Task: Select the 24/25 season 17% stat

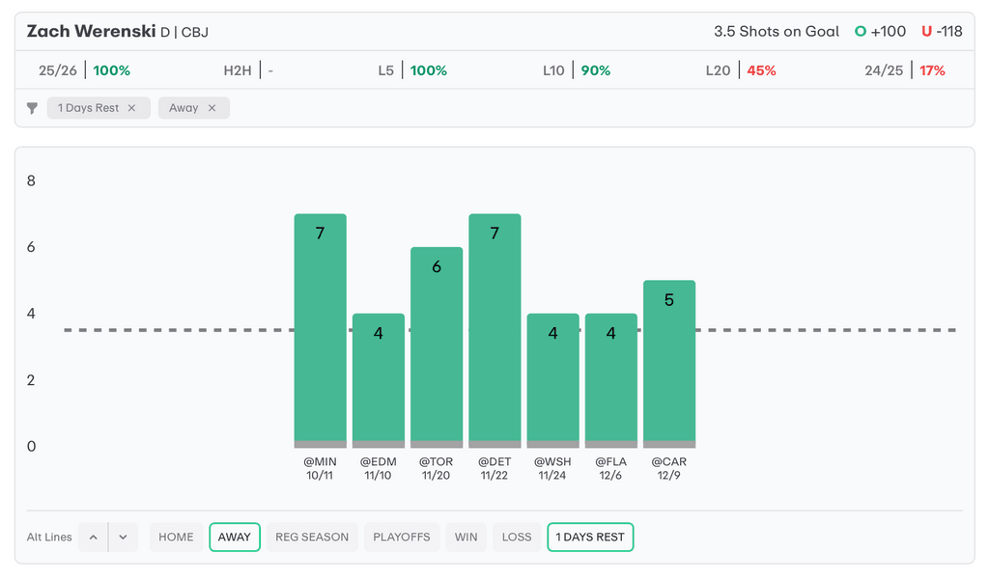Action: 905,70
